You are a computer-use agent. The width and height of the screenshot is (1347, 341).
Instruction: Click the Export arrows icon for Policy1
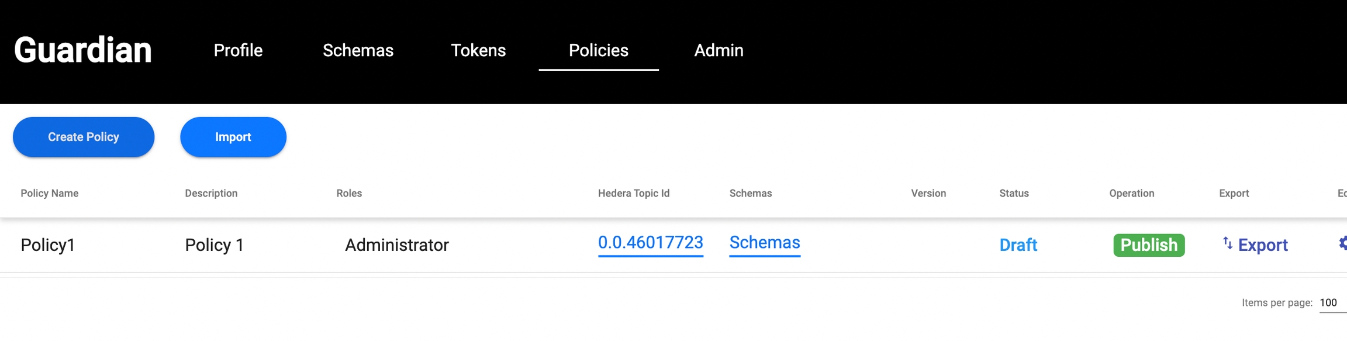[x=1227, y=243]
